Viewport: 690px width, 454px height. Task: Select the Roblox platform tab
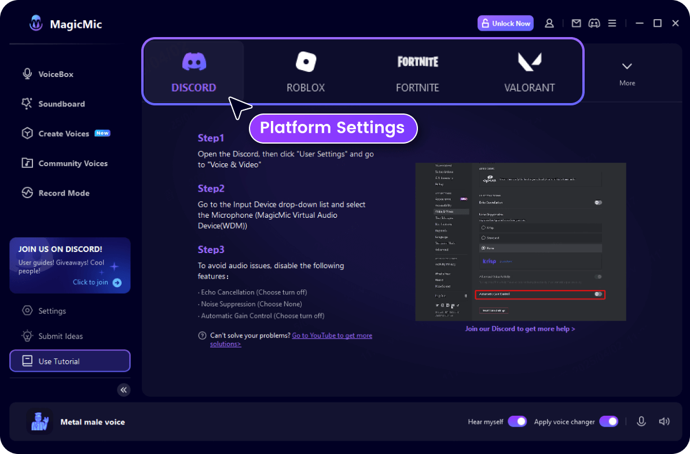(x=306, y=72)
